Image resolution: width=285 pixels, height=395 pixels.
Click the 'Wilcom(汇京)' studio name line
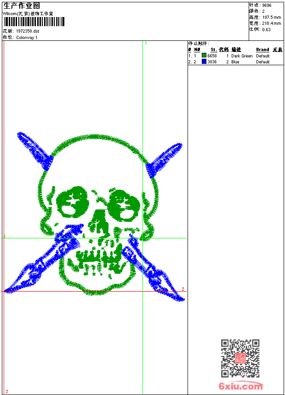point(28,14)
